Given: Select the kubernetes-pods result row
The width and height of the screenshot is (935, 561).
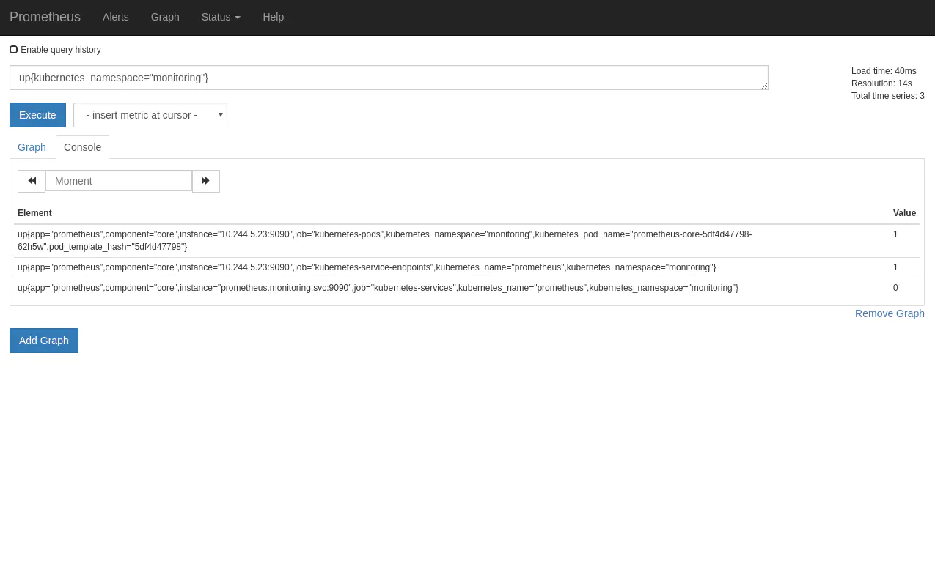Looking at the screenshot, I should (x=384, y=240).
